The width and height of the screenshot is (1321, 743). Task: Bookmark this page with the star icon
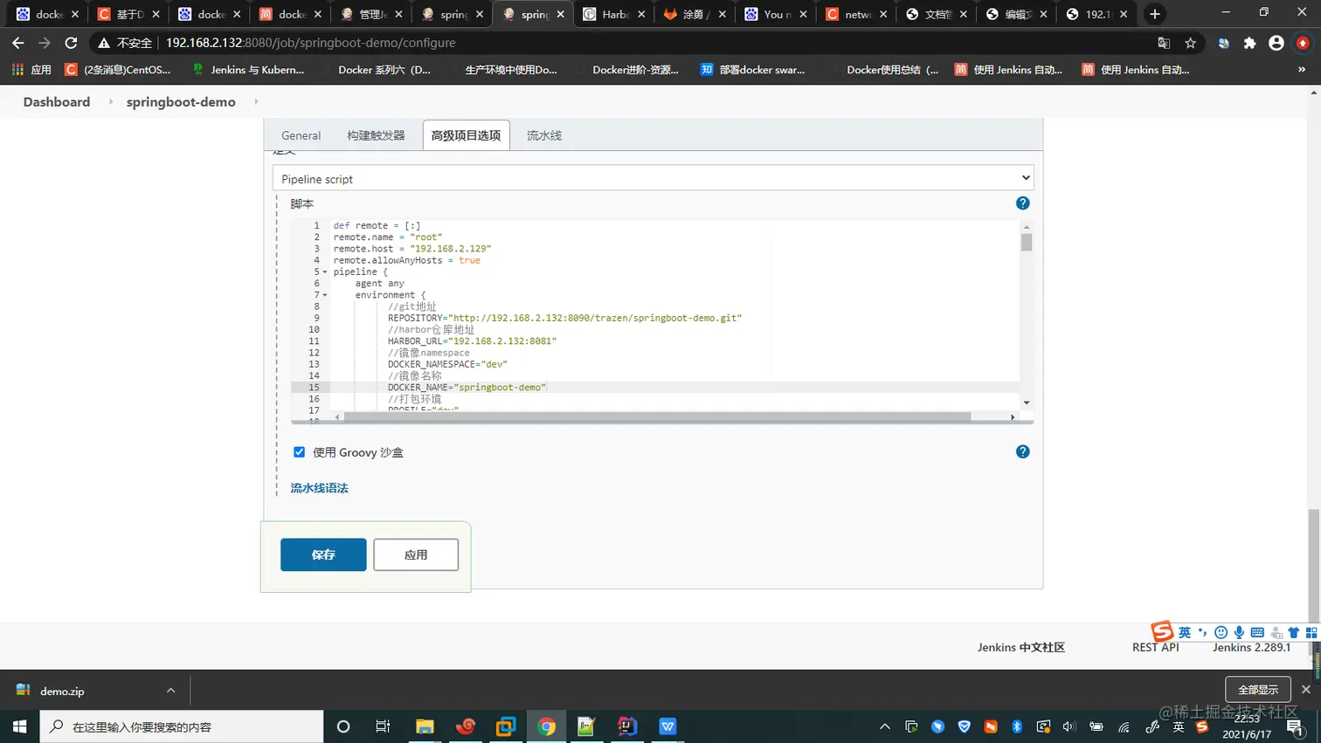tap(1190, 43)
